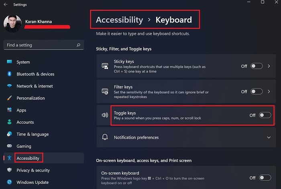Open Privacy & security settings page
The width and height of the screenshot is (281, 189).
point(33,170)
